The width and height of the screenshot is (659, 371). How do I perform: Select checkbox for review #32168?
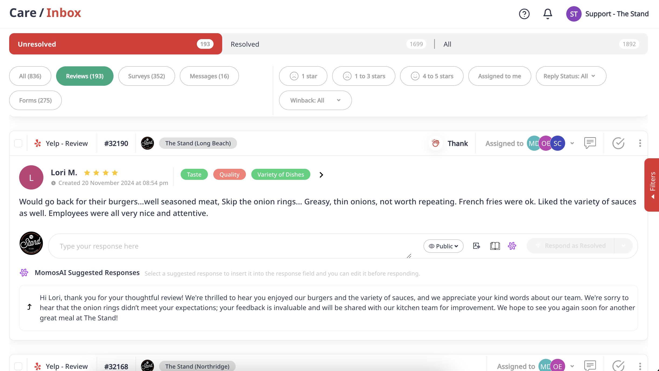coord(18,366)
